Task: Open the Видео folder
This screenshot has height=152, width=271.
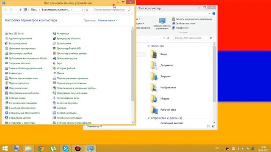Action: tap(159, 54)
